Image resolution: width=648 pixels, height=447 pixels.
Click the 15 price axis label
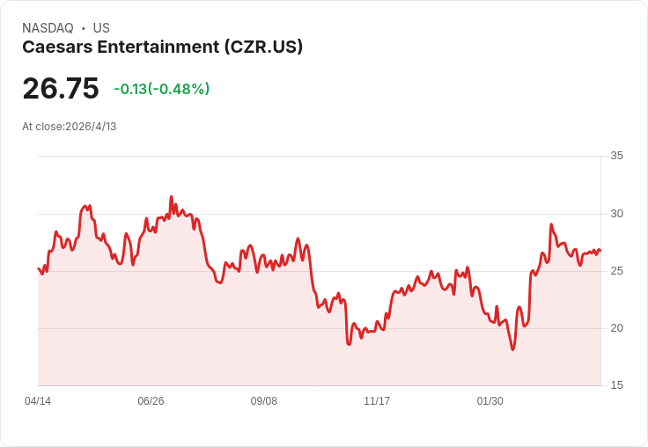coord(616,385)
